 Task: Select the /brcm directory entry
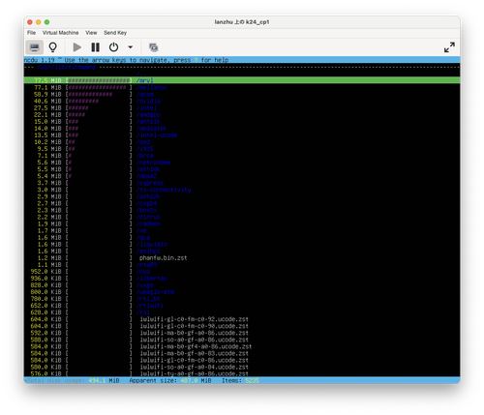(145, 156)
